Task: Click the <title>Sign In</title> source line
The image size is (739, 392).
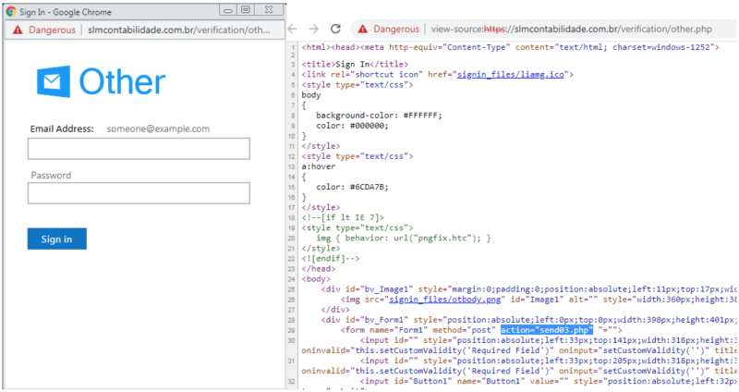Action: 355,64
